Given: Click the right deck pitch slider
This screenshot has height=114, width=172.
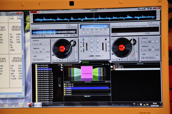Looking at the screenshot, I should [136, 52].
